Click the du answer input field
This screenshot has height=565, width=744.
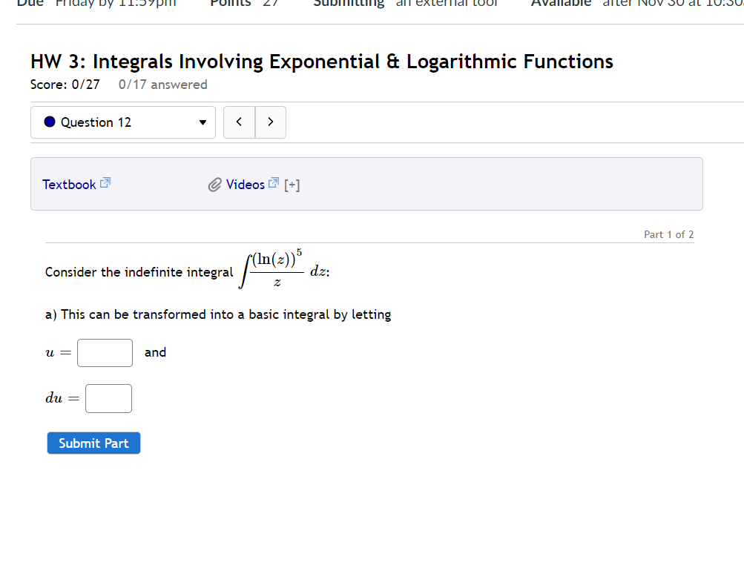tap(108, 398)
